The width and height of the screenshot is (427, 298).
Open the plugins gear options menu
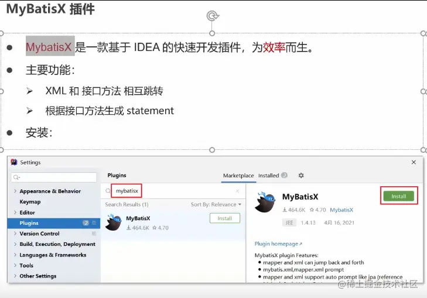[301, 176]
